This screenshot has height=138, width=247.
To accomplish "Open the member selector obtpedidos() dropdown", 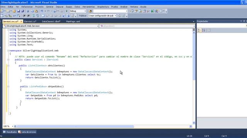I will (x=194, y=26).
